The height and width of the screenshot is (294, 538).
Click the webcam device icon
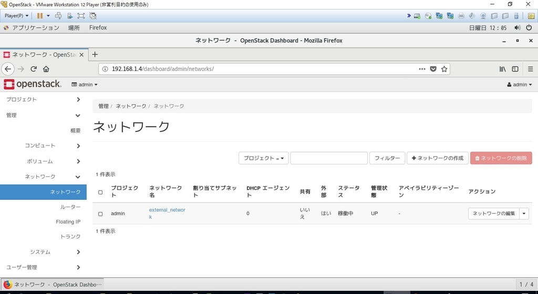483,16
